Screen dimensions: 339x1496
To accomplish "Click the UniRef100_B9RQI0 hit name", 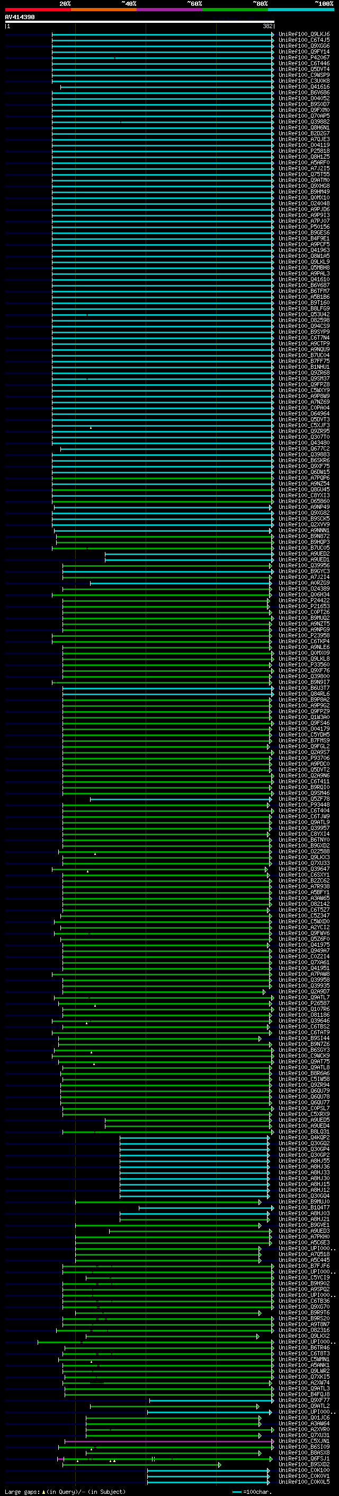I will pyautogui.click(x=304, y=788).
